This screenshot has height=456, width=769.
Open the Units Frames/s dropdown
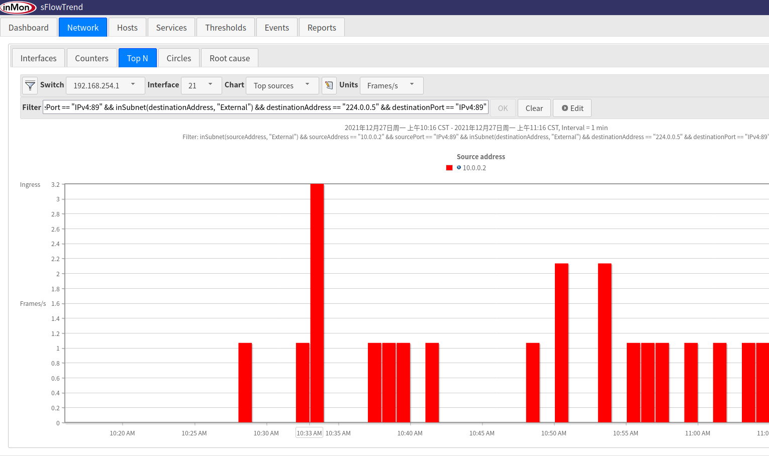(392, 85)
